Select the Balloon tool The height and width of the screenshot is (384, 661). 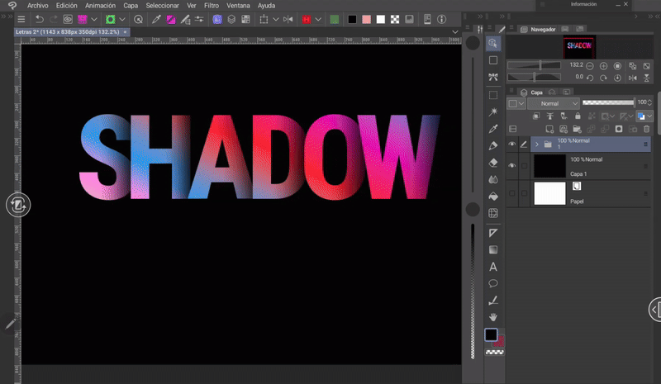493,283
